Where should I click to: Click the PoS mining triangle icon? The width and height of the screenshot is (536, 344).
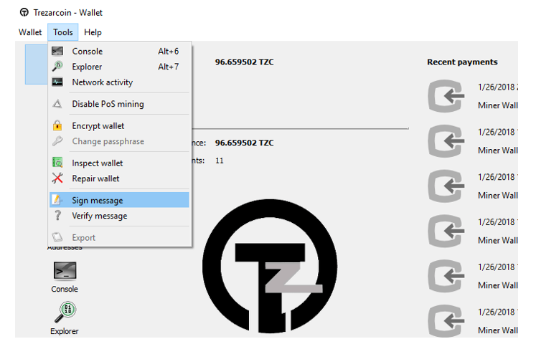pos(57,104)
